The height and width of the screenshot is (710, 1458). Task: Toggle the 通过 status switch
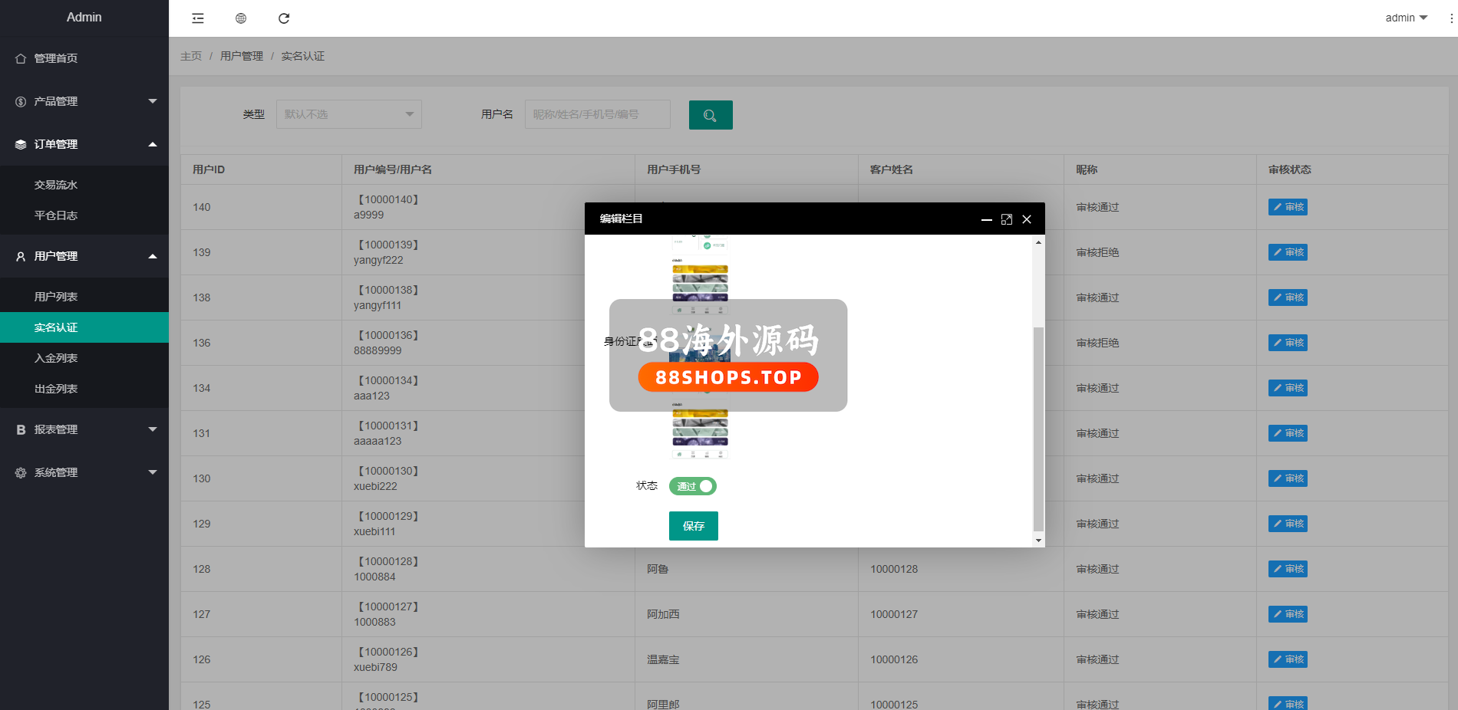click(x=692, y=486)
